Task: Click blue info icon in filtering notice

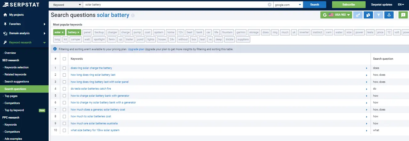Action: [55, 49]
